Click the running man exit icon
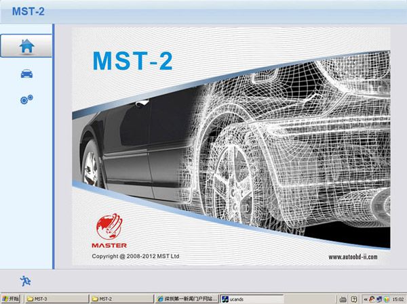407x304 pixels. [26, 280]
